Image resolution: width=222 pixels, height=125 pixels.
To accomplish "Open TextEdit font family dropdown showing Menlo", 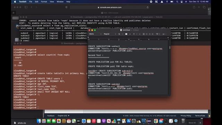I will (x=95, y=34).
